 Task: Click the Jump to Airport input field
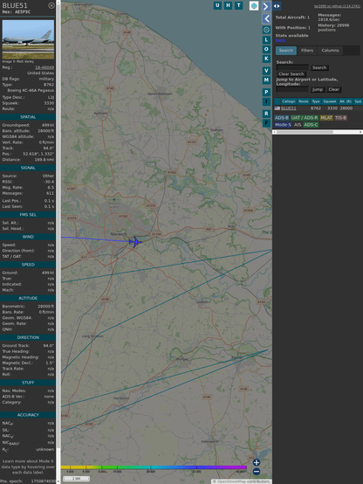click(x=292, y=89)
